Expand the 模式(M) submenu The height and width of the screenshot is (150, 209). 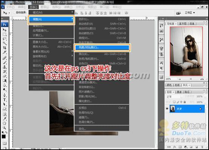tap(51, 12)
